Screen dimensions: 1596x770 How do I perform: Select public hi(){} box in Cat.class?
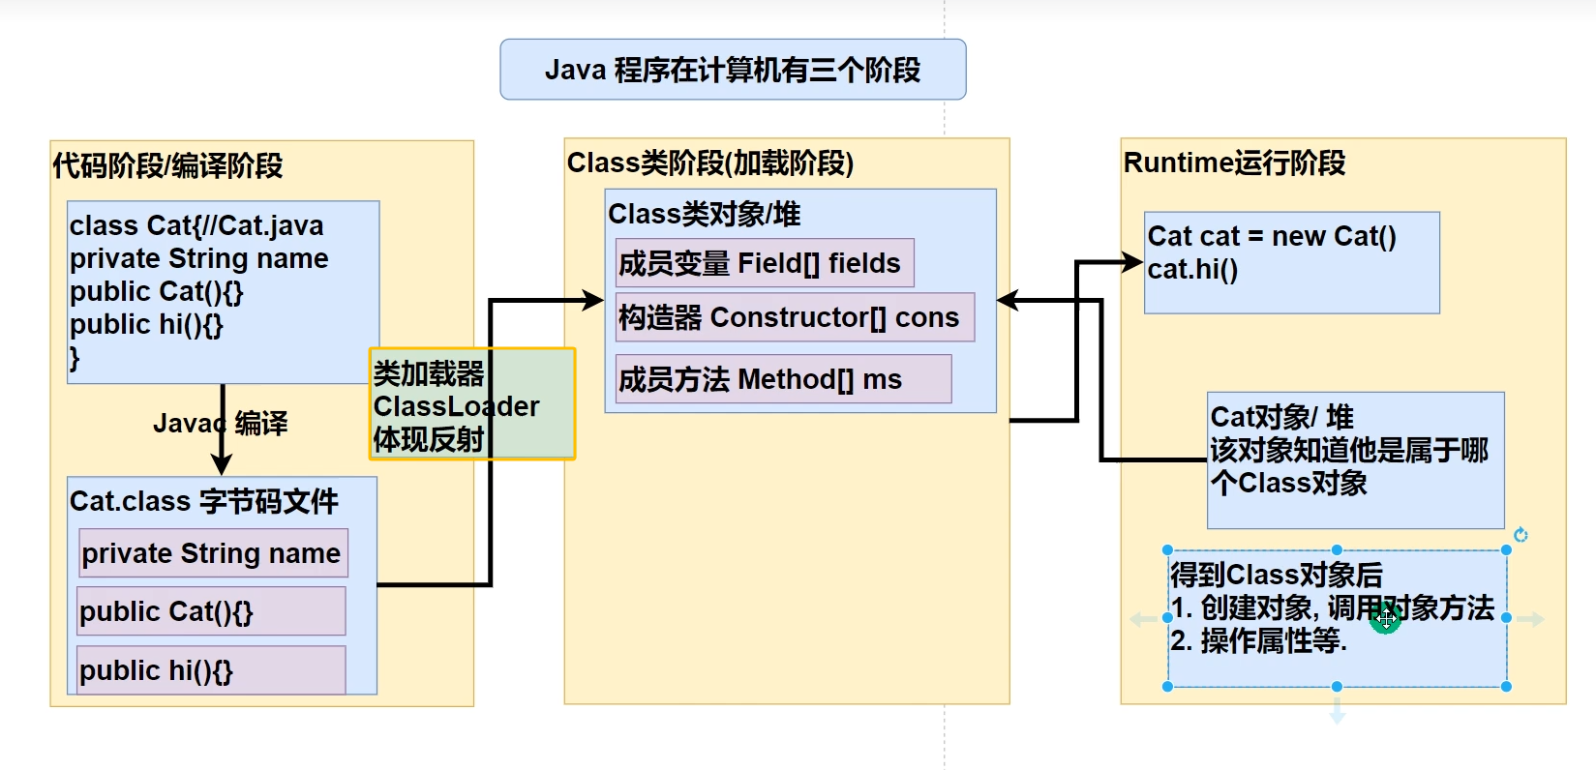(x=211, y=670)
